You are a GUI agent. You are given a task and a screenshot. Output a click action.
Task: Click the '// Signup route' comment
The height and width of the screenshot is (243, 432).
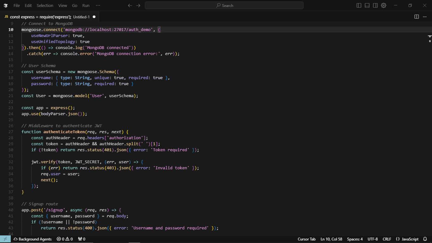click(40, 204)
